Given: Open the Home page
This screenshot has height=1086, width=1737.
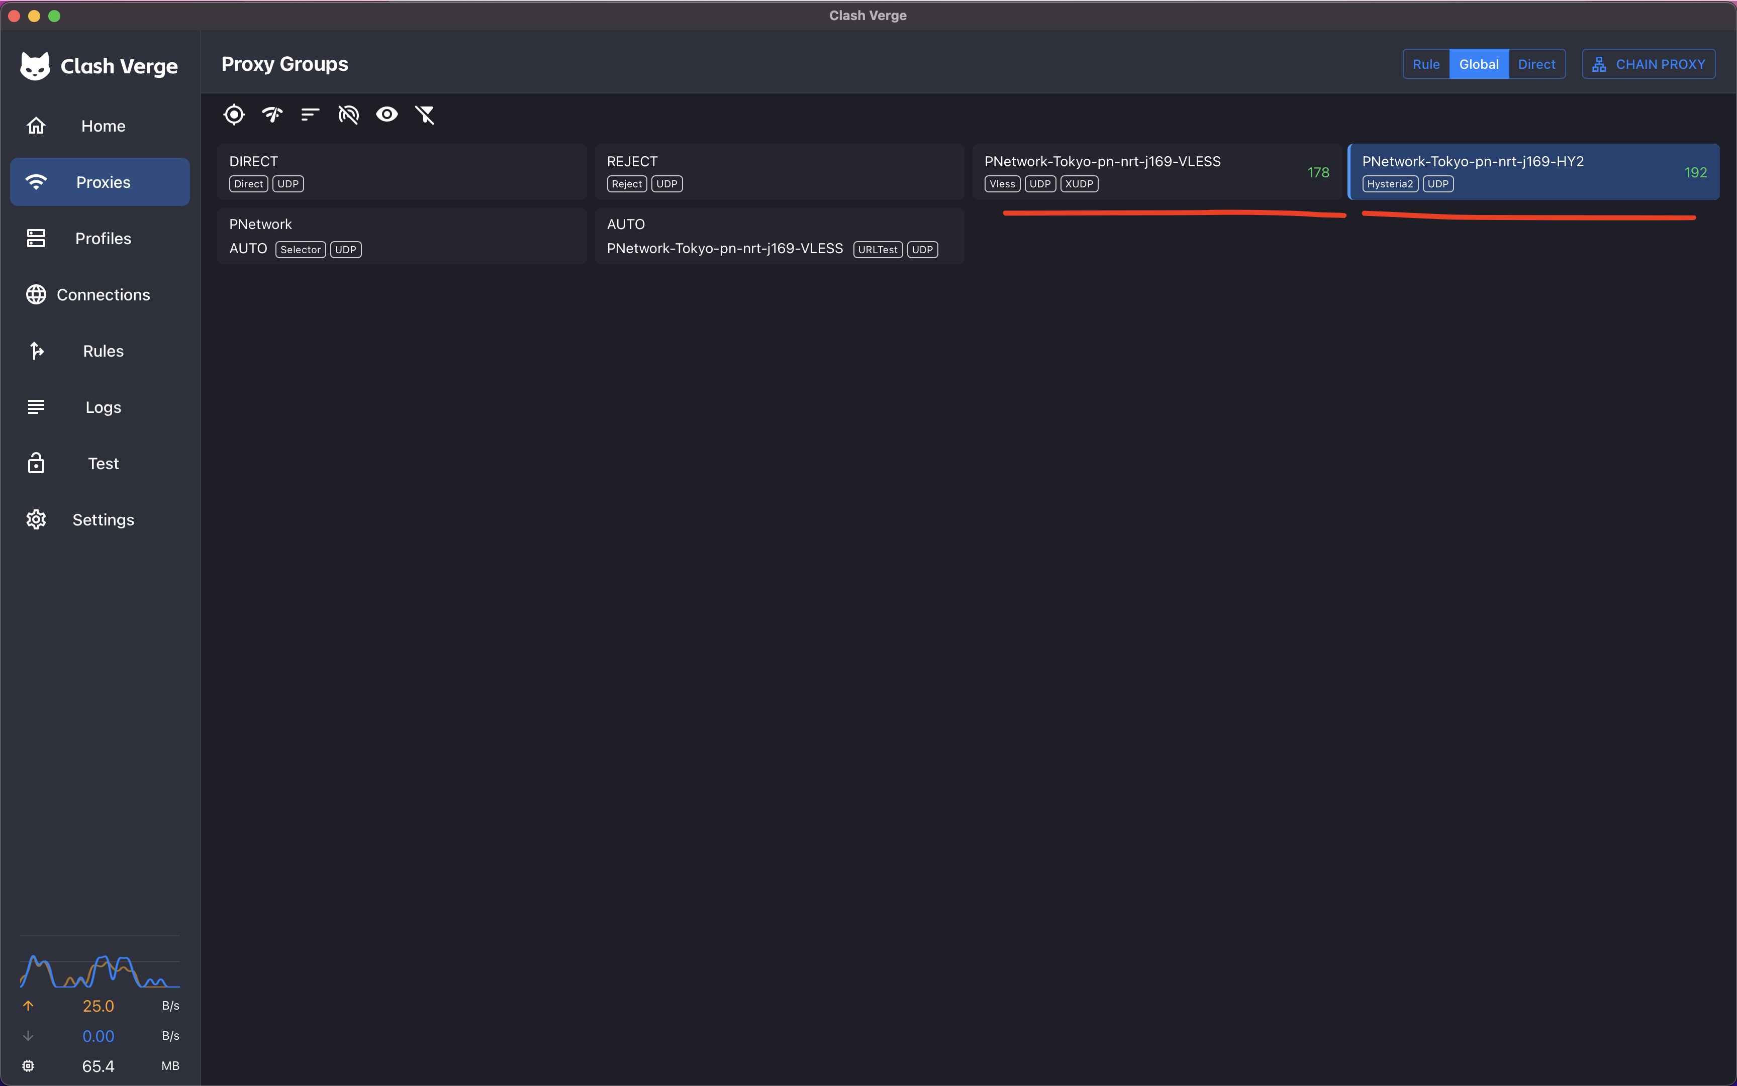Looking at the screenshot, I should (100, 126).
